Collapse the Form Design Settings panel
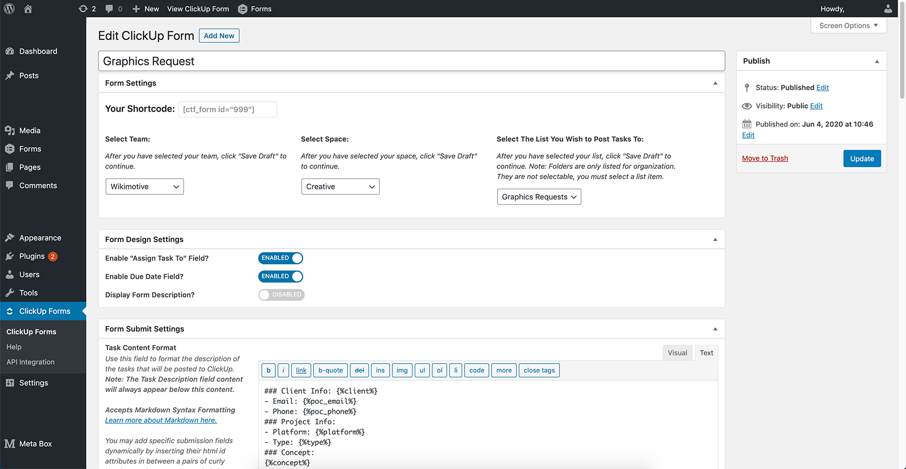906x469 pixels. 715,239
